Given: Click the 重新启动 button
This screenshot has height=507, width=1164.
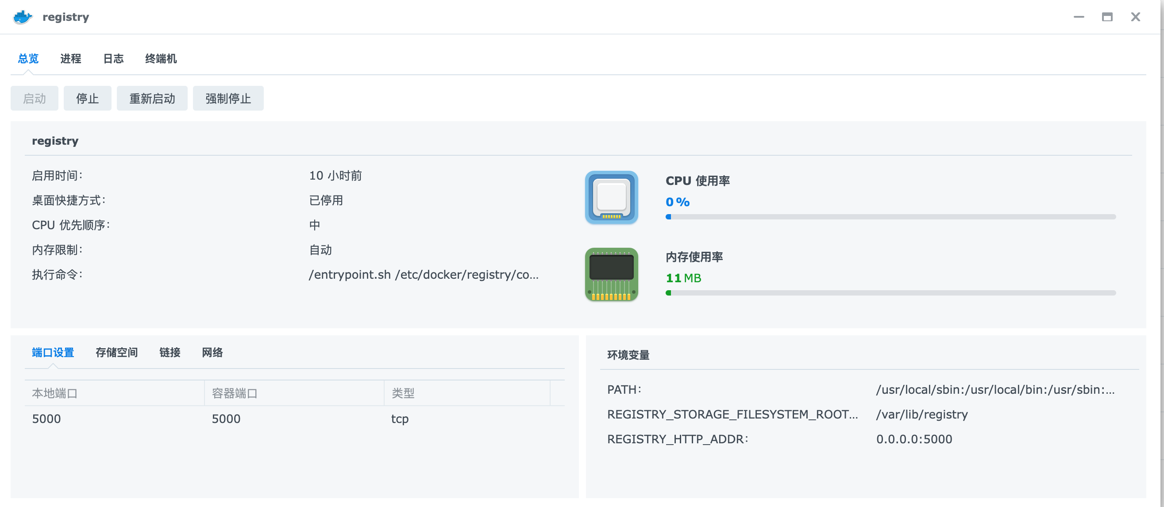Looking at the screenshot, I should [152, 98].
